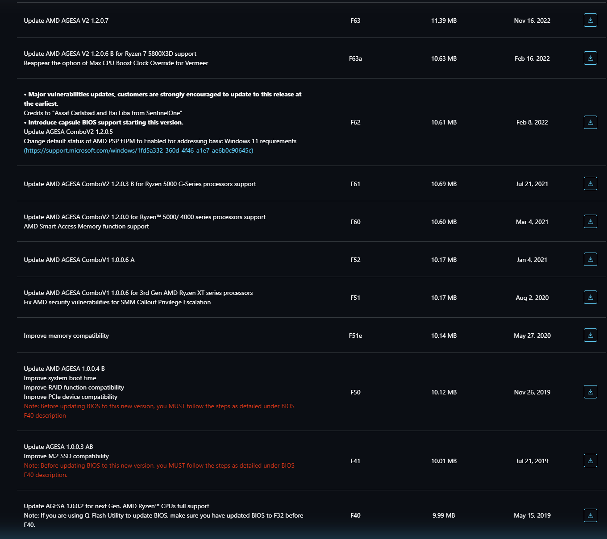Screen dimensions: 607x539
Task: Download BIOS version F51e
Action: coord(590,335)
